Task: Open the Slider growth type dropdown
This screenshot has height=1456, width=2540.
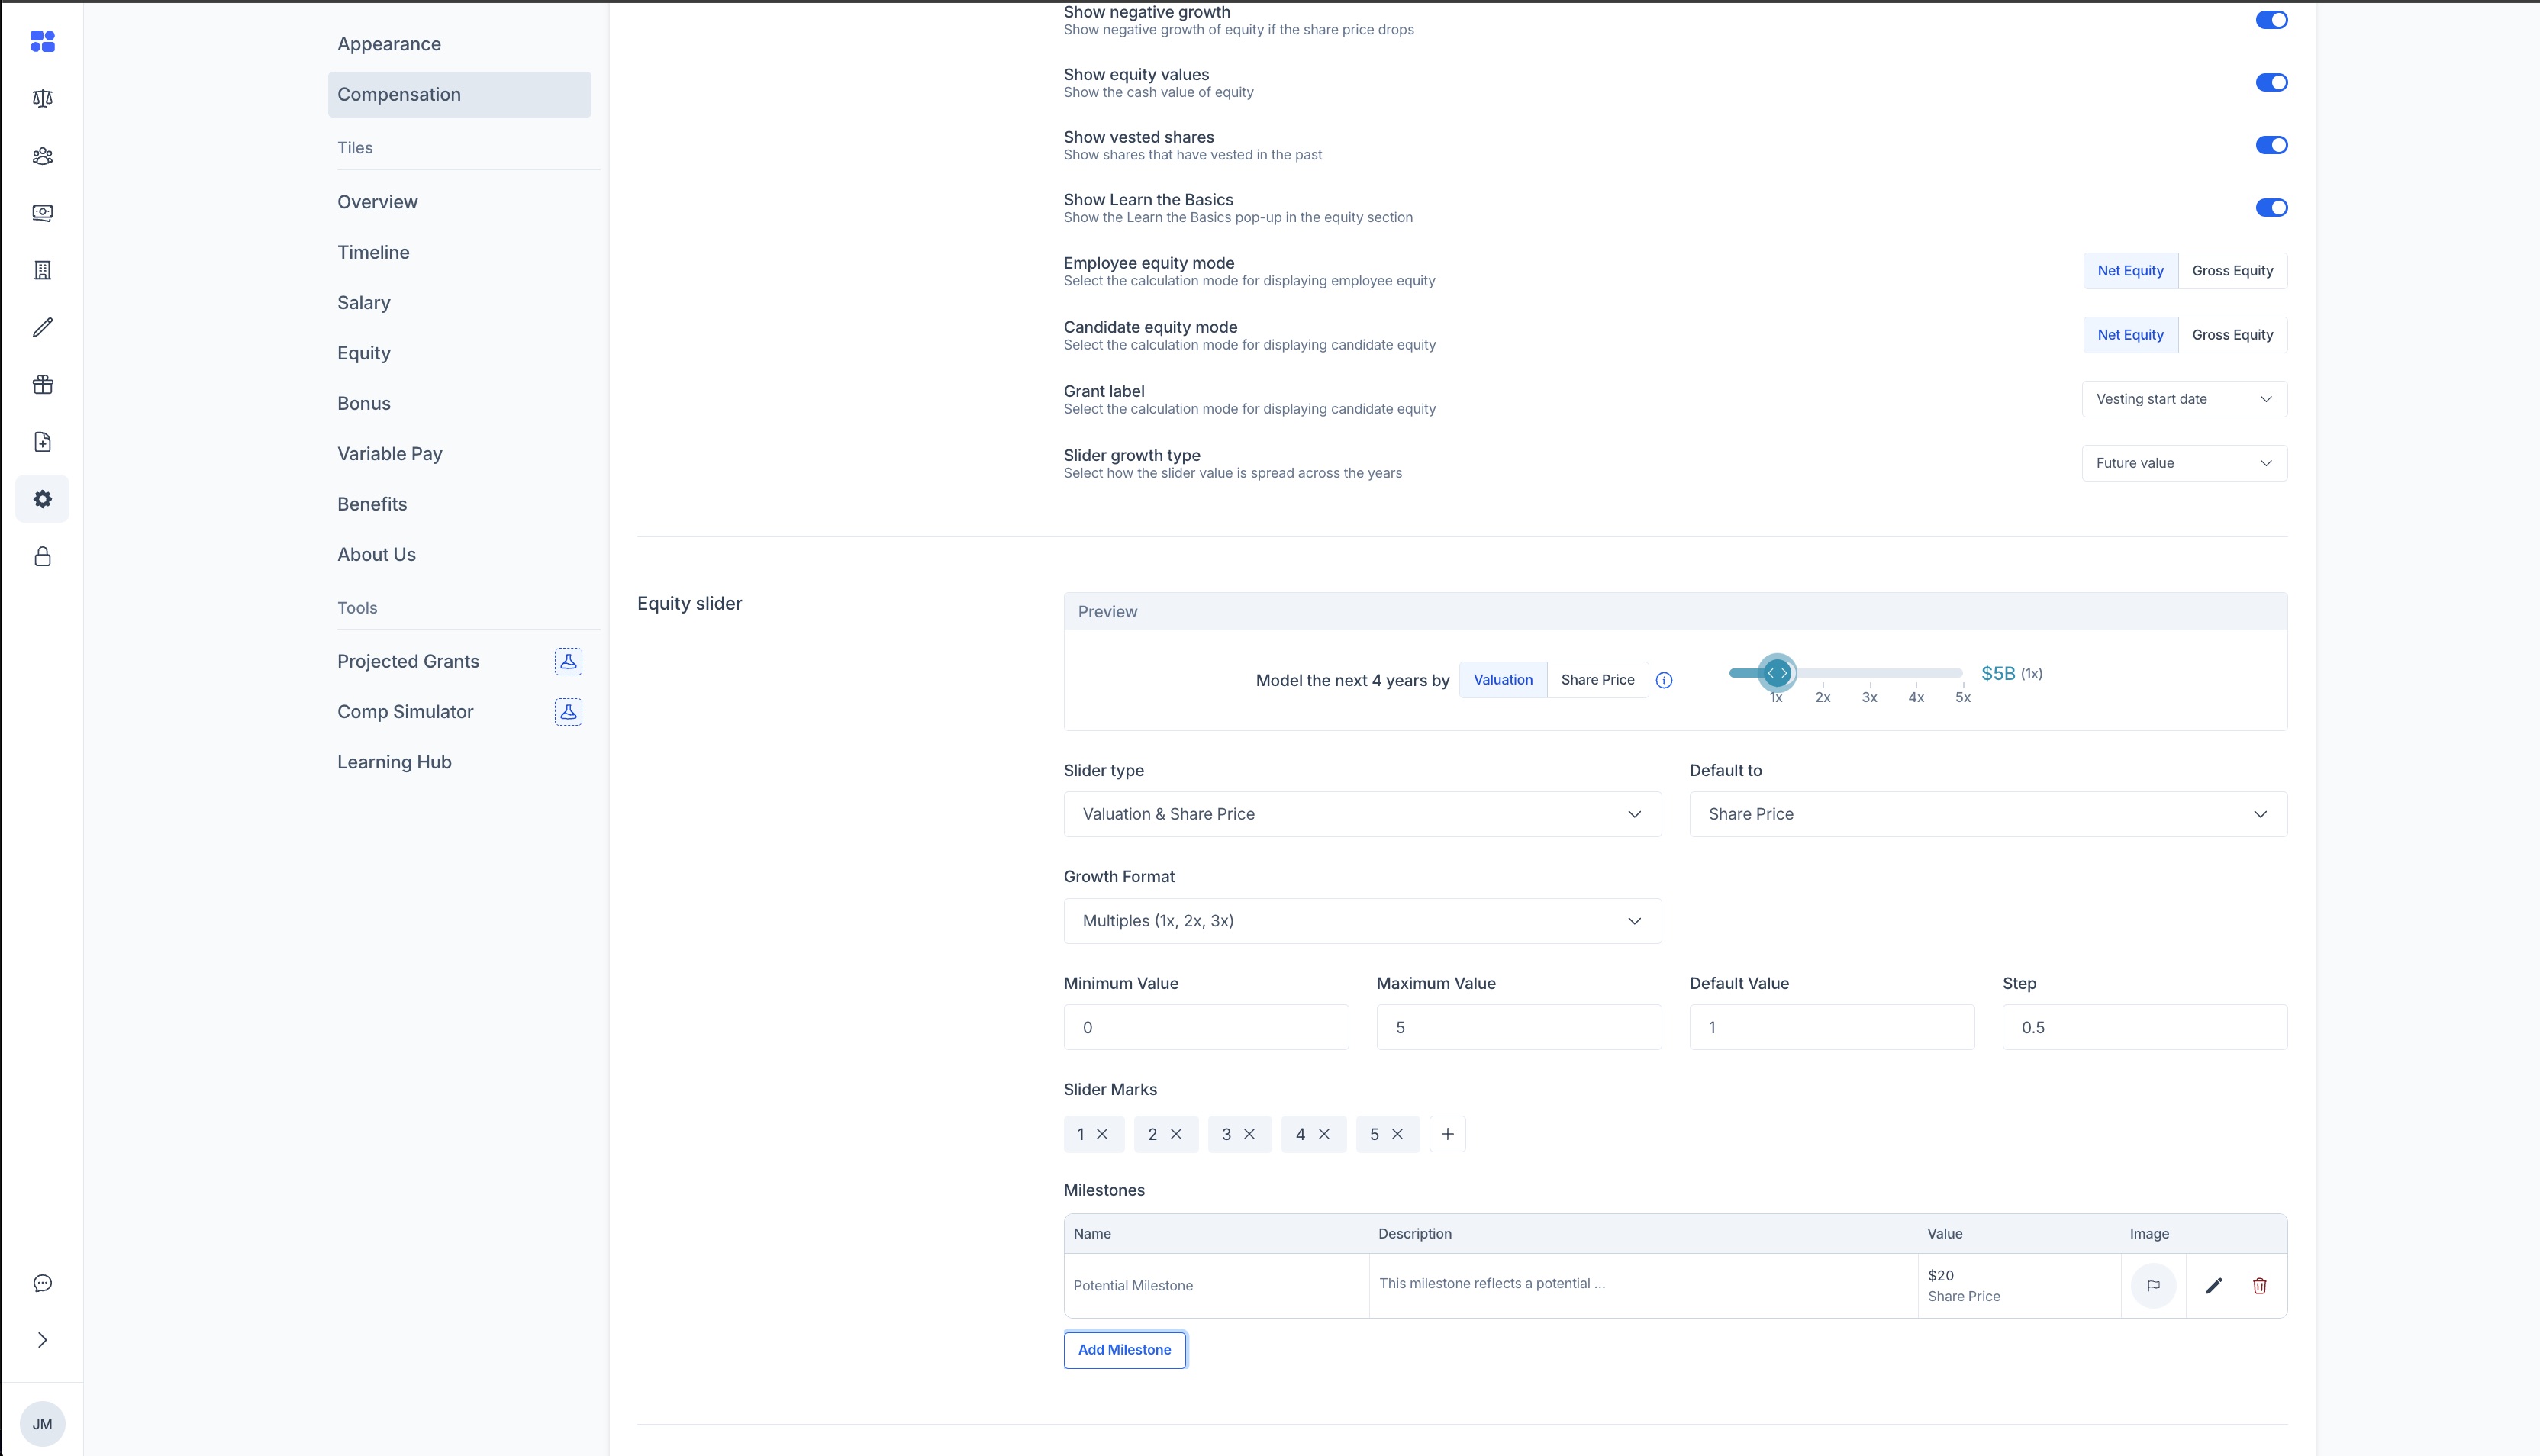Action: 2184,463
